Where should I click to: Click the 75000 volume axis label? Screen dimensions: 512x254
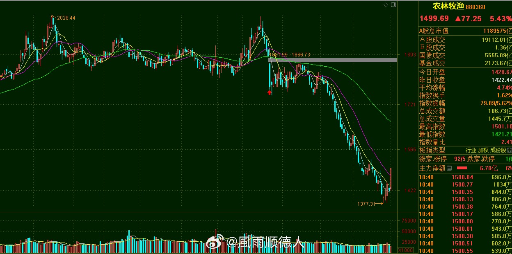click(x=409, y=220)
